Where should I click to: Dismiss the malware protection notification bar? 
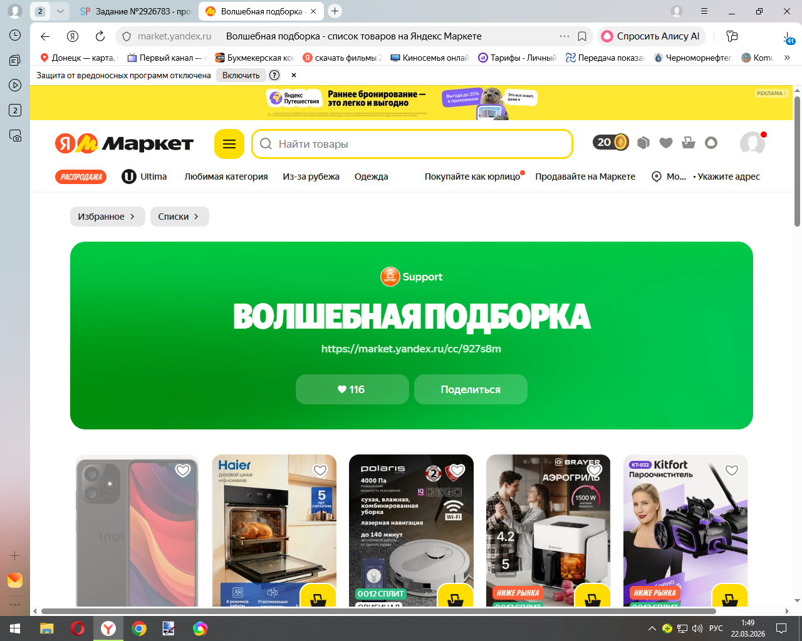pos(294,75)
